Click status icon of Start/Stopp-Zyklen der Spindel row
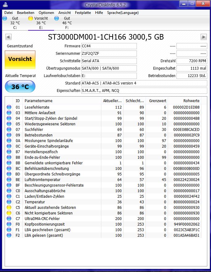 9,118
